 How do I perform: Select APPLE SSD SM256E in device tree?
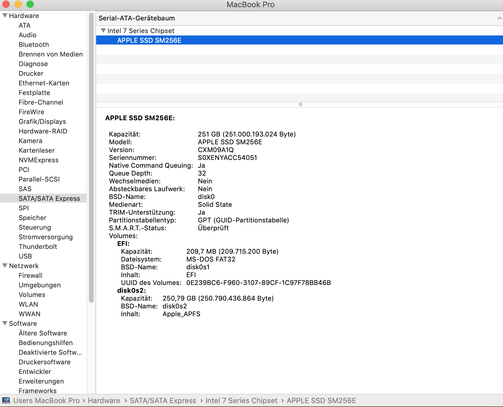[x=299, y=40]
